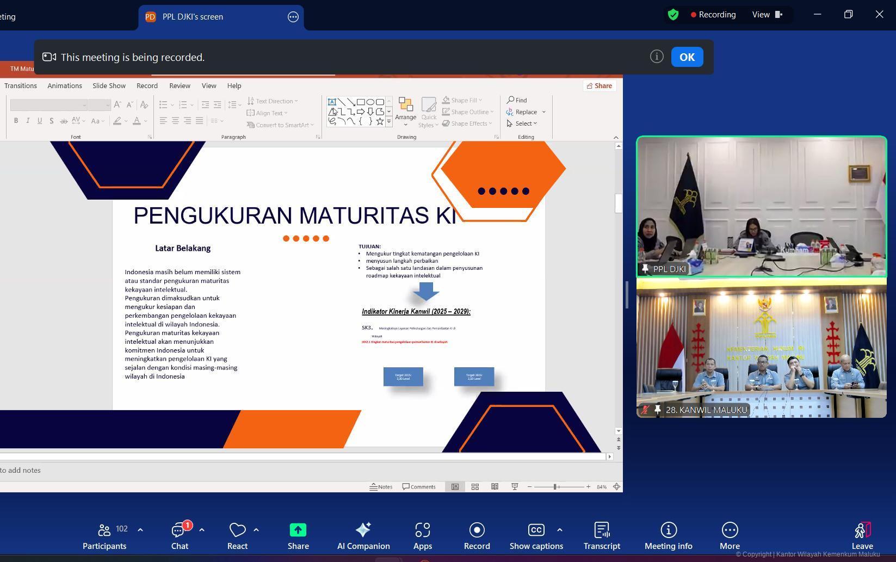
Task: Open AI Companion
Action: coord(363,536)
